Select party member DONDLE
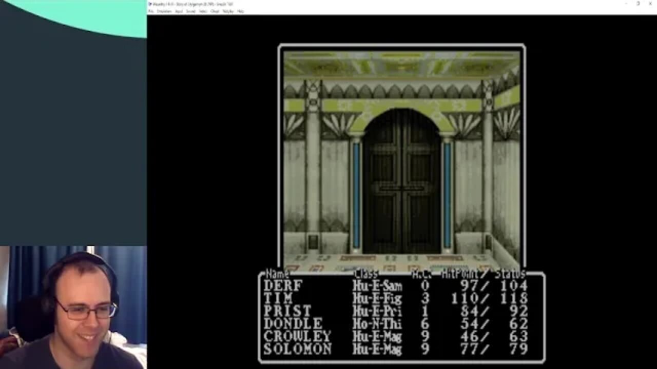657x369 pixels. click(293, 324)
